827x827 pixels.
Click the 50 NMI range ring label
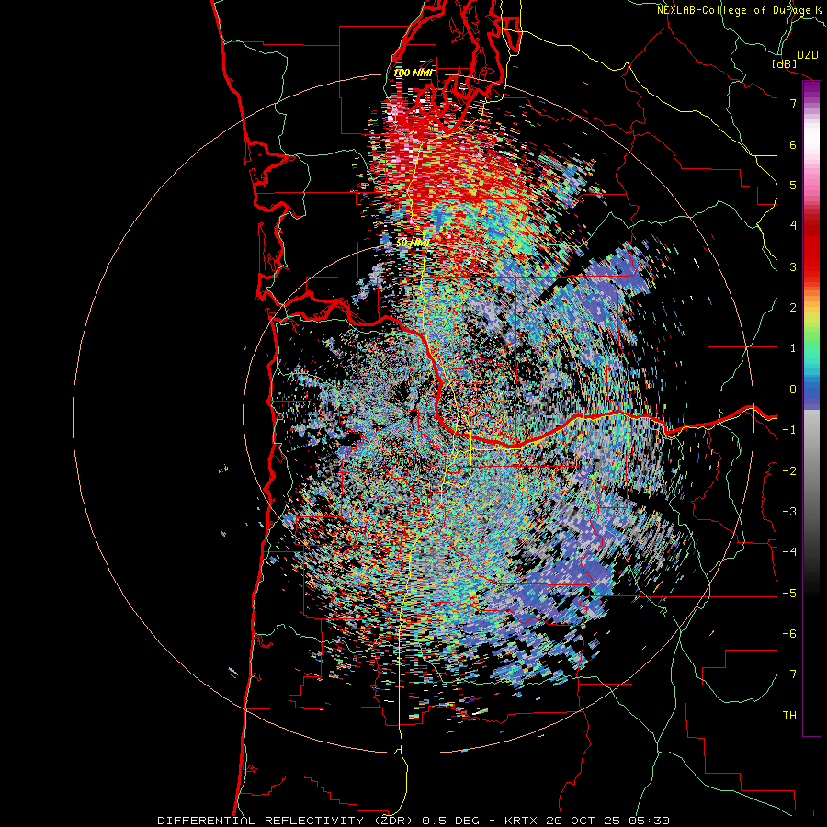(412, 243)
